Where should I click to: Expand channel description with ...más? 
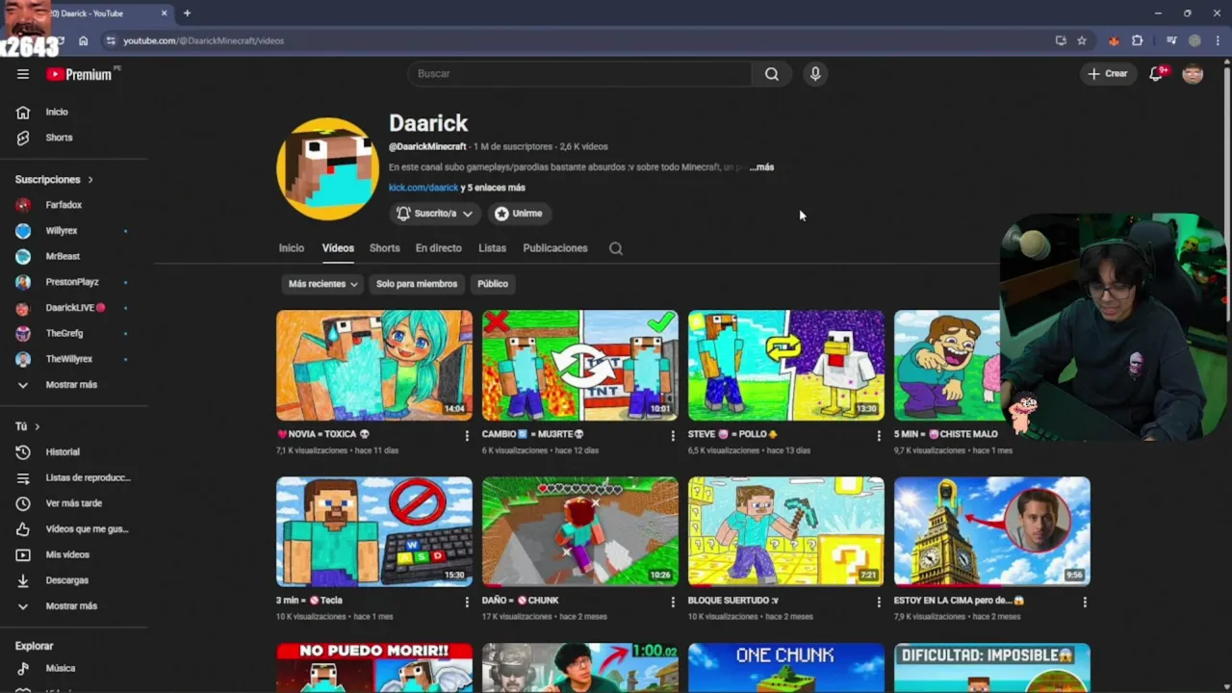coord(761,167)
